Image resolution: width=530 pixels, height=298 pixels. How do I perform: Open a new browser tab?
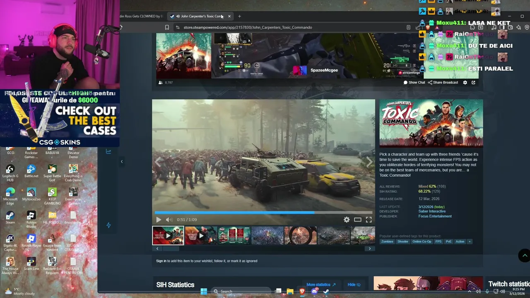[239, 16]
